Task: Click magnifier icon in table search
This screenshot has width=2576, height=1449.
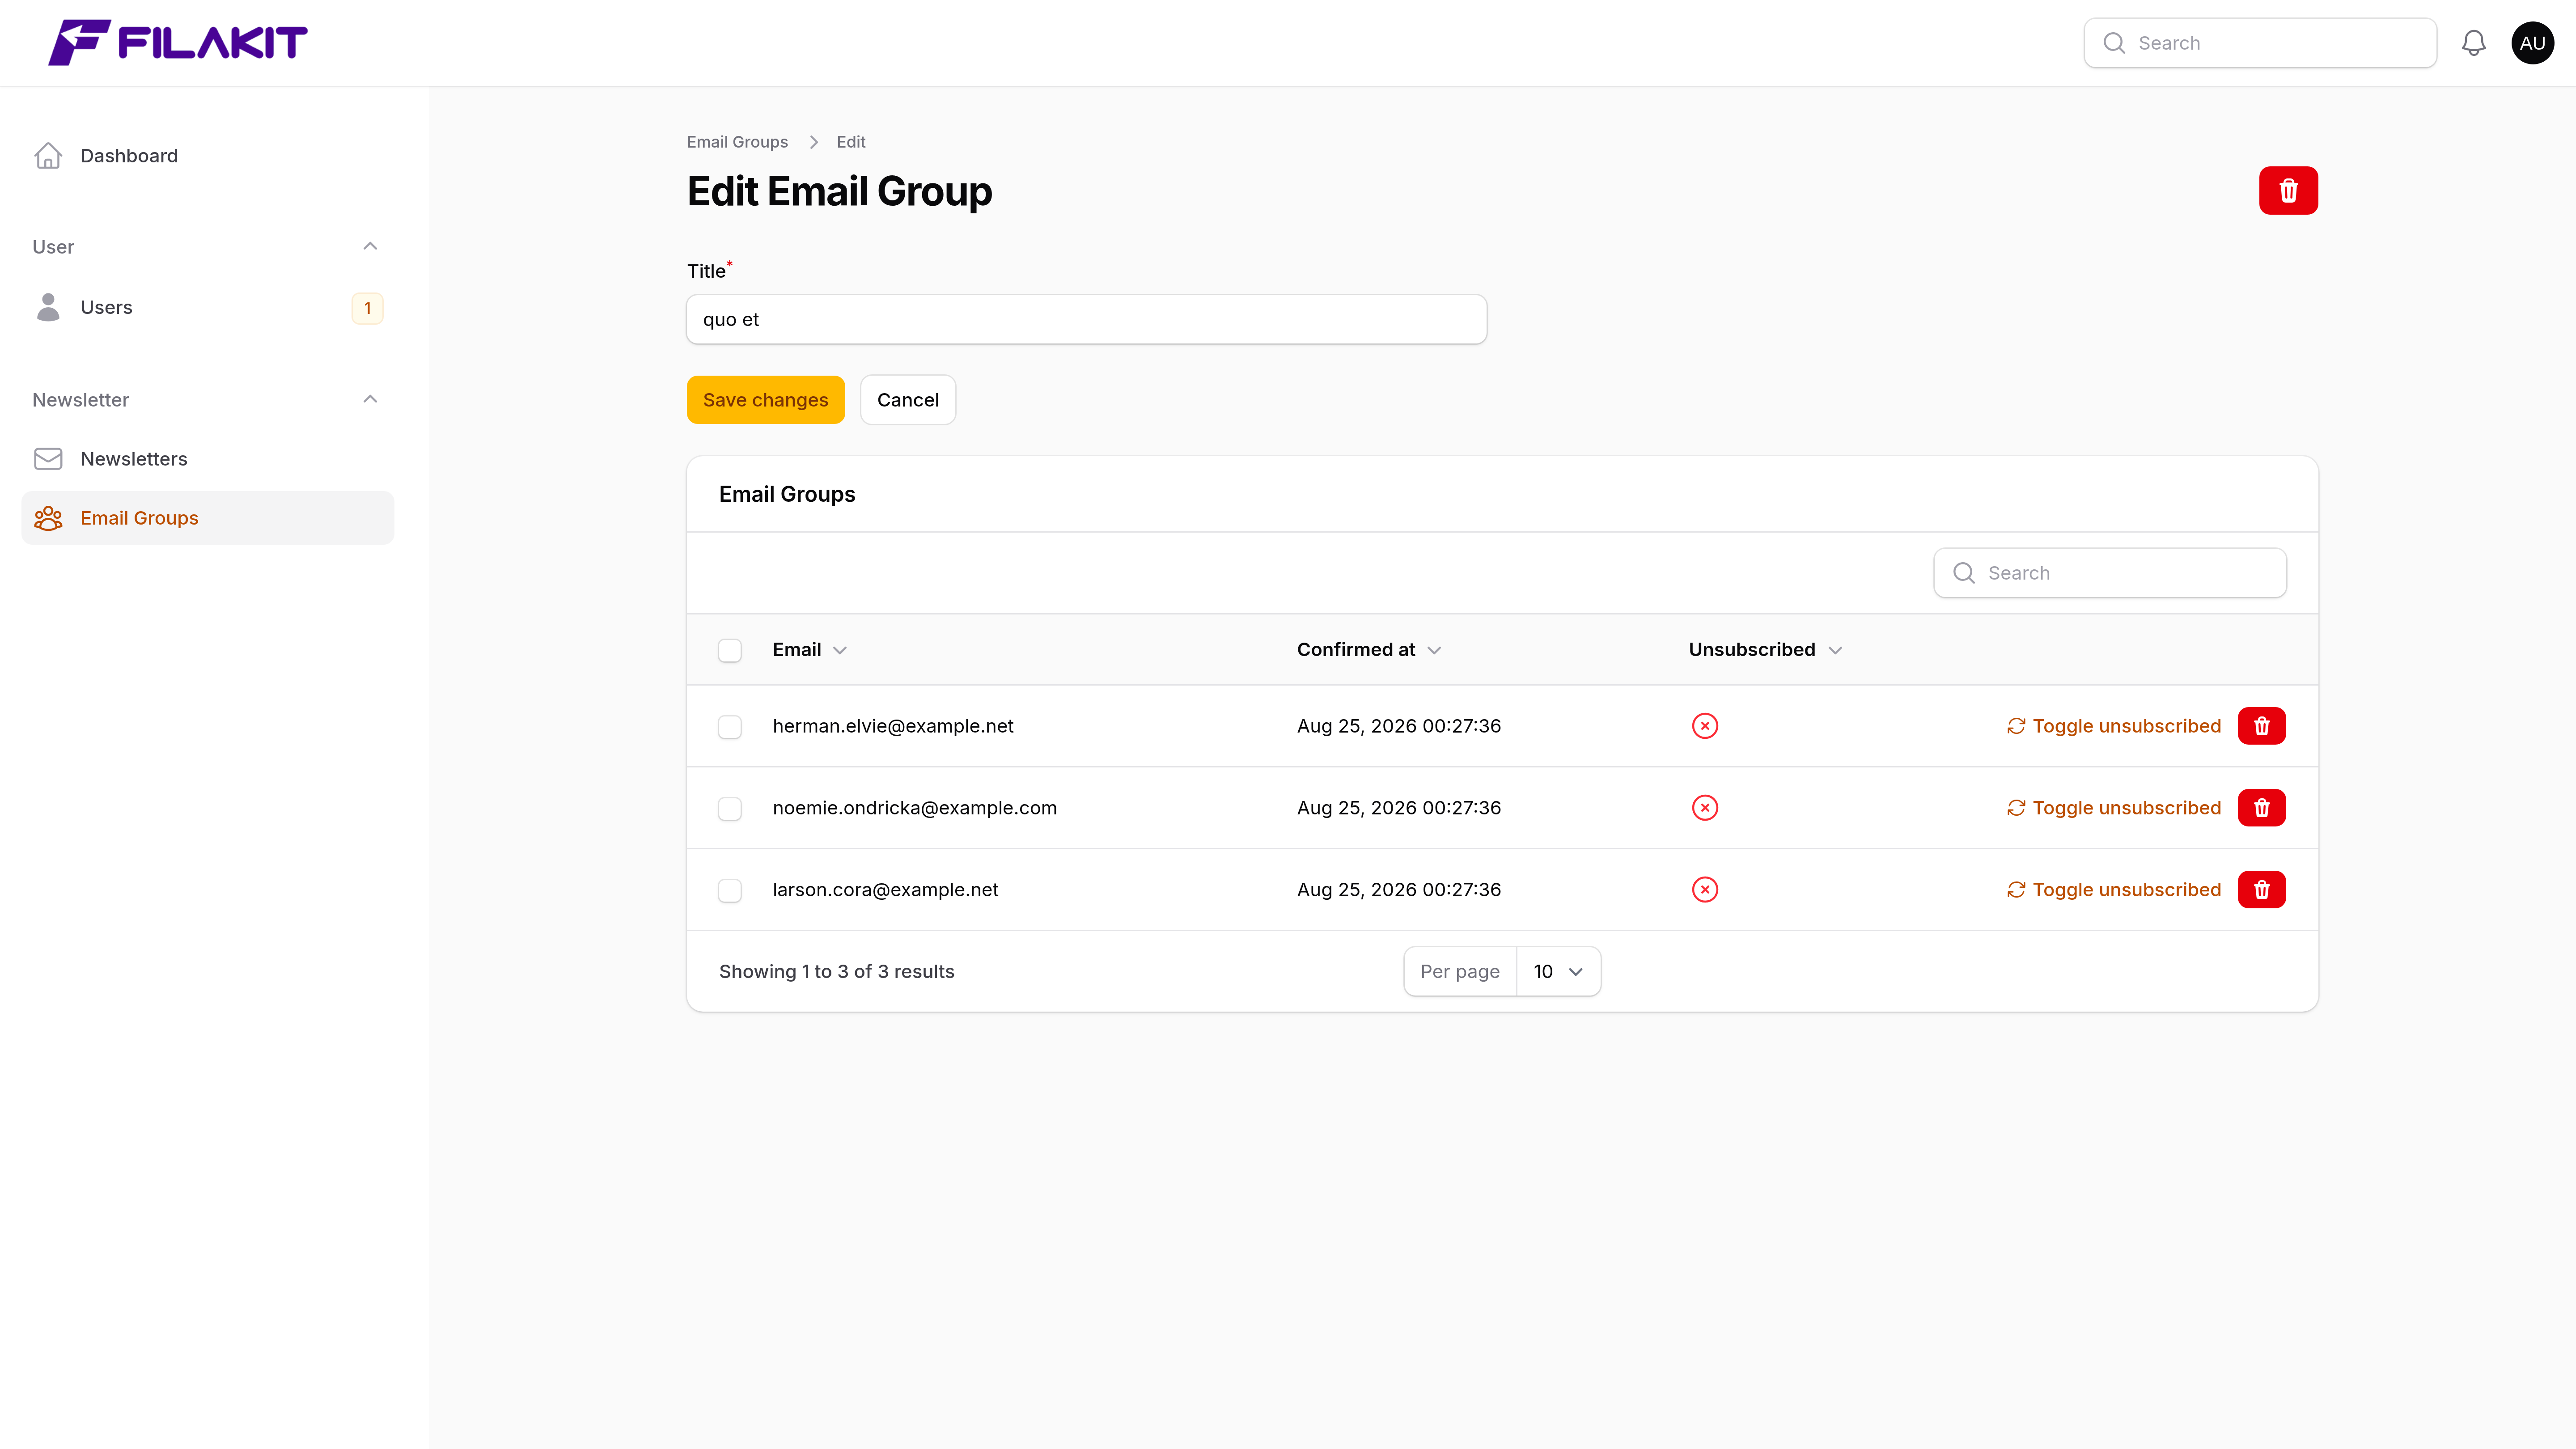Action: (x=1964, y=573)
